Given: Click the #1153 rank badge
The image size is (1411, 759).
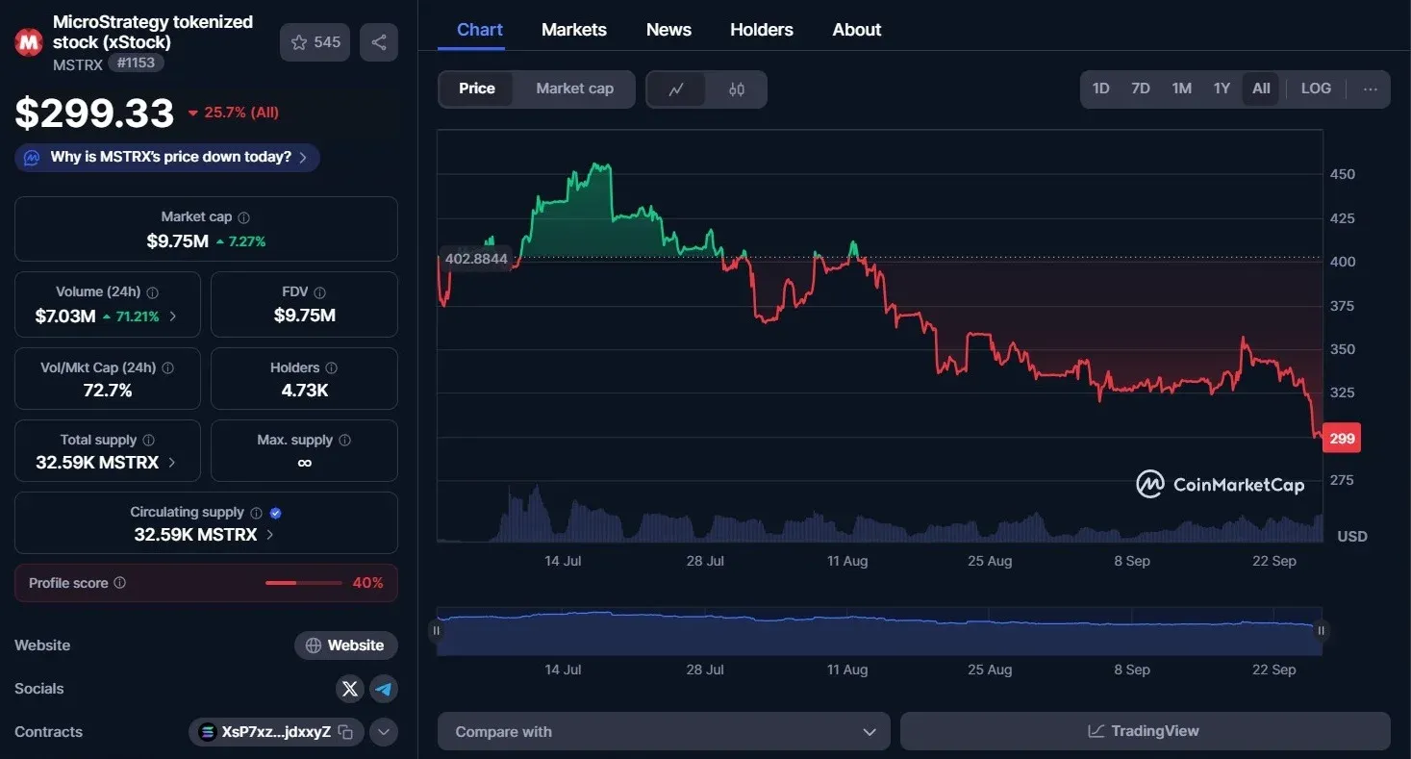Looking at the screenshot, I should click(x=136, y=63).
